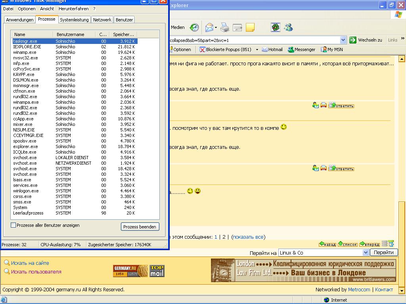The image size is (406, 304).
Task: Switch to flat list view icon
Action: [x=385, y=243]
